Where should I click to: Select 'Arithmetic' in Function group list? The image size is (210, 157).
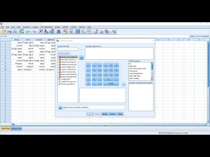pos(133,66)
